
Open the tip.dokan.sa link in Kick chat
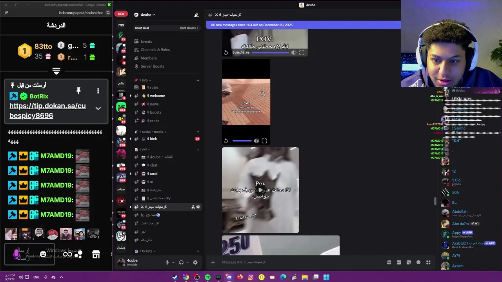pyautogui.click(x=47, y=111)
